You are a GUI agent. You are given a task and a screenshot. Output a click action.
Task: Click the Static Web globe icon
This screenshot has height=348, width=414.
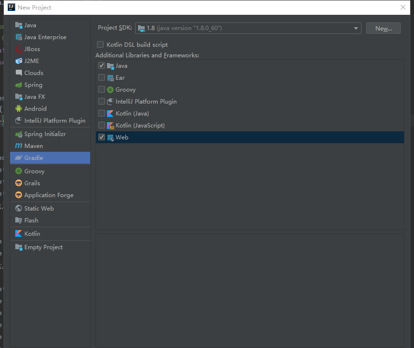[x=19, y=208]
